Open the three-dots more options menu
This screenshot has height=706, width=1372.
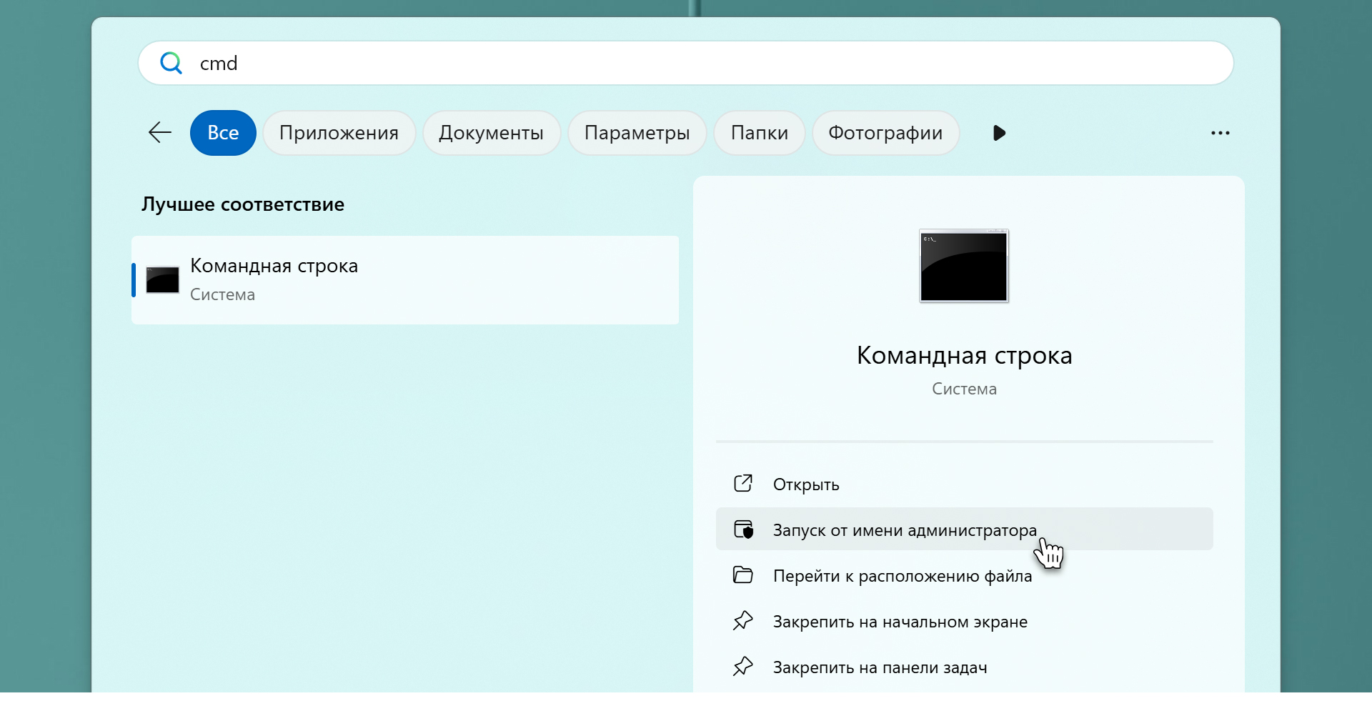[x=1220, y=133]
